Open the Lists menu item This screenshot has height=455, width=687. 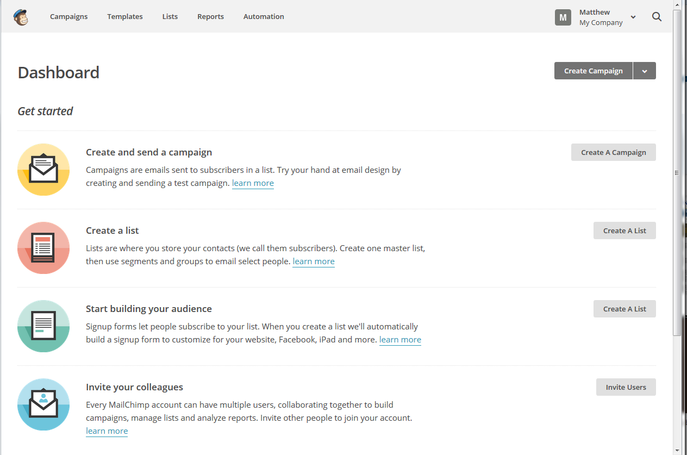click(170, 17)
